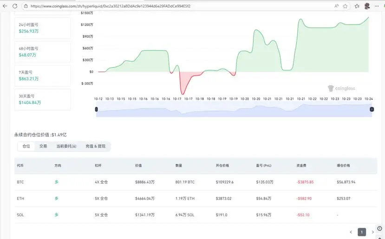This screenshot has height=239, width=385.
Task: Click the 爆仓价格 column header
Action: 343,166
